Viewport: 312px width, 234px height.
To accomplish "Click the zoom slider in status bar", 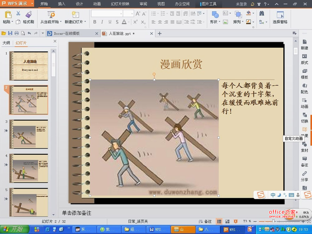I will 273,221.
